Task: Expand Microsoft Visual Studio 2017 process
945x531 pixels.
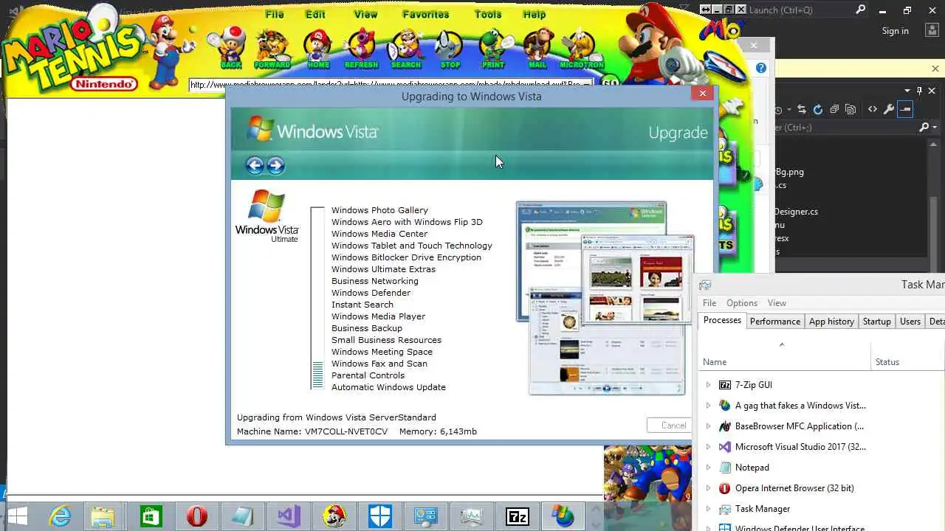Action: coord(708,447)
